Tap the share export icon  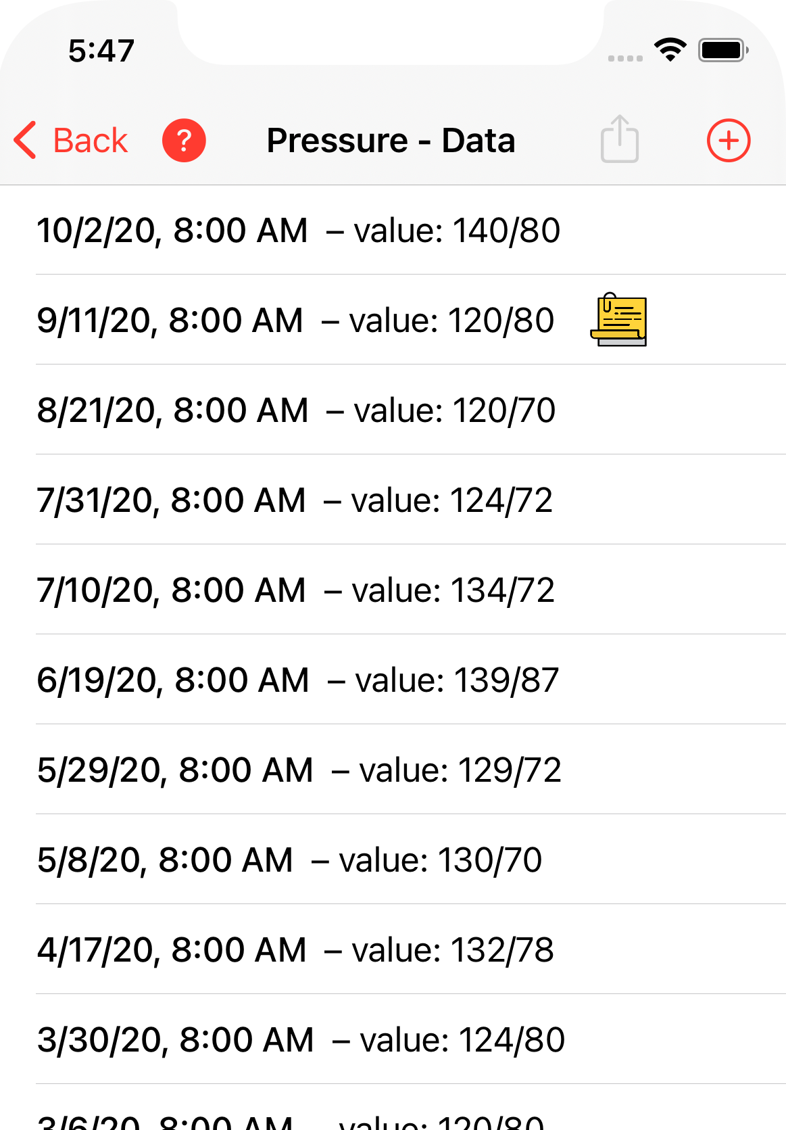(x=619, y=139)
